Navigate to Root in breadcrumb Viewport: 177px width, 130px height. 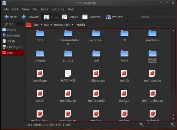36,25
